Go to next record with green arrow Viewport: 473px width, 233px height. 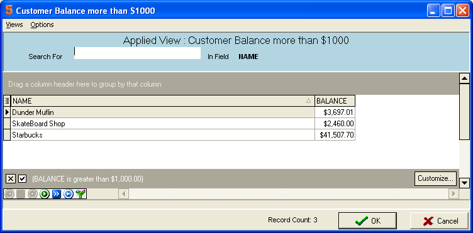coord(44,194)
